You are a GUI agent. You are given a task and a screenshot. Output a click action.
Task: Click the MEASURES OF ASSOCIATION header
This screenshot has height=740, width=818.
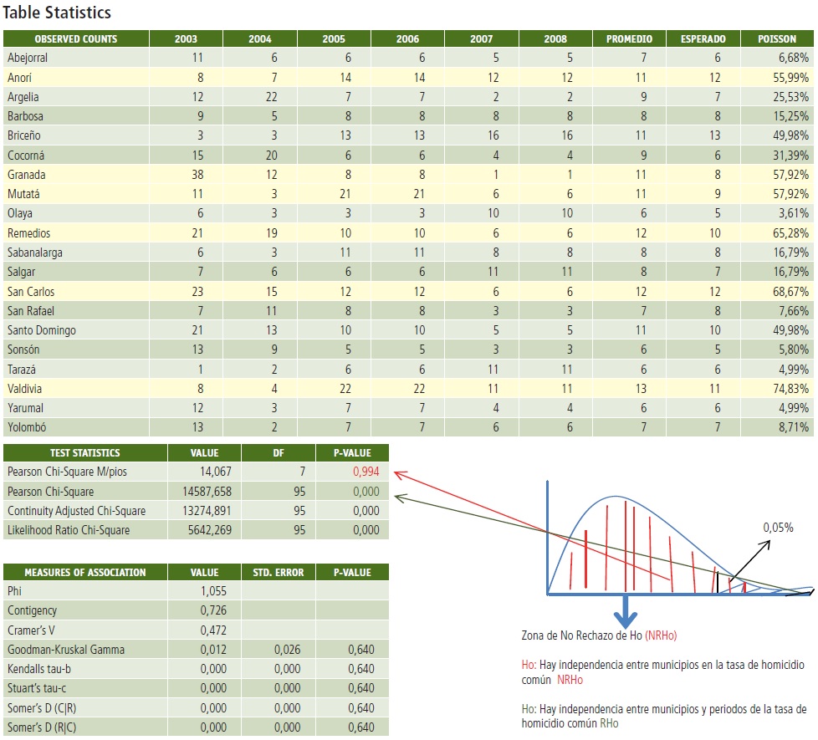click(x=84, y=573)
